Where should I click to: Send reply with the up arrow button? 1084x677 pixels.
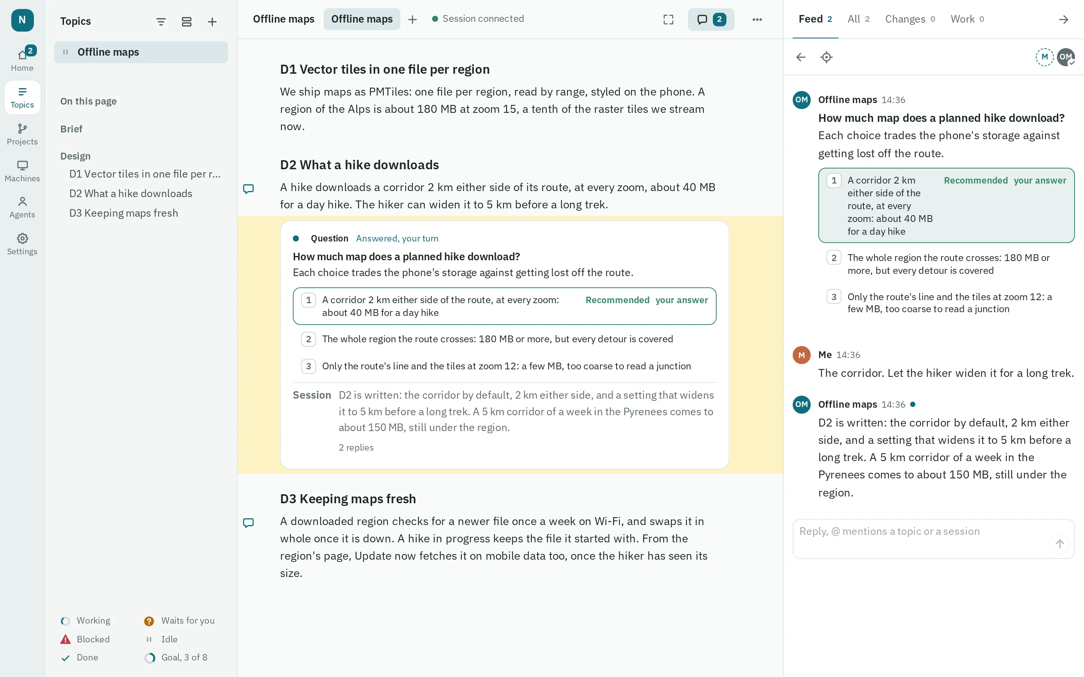click(x=1060, y=543)
